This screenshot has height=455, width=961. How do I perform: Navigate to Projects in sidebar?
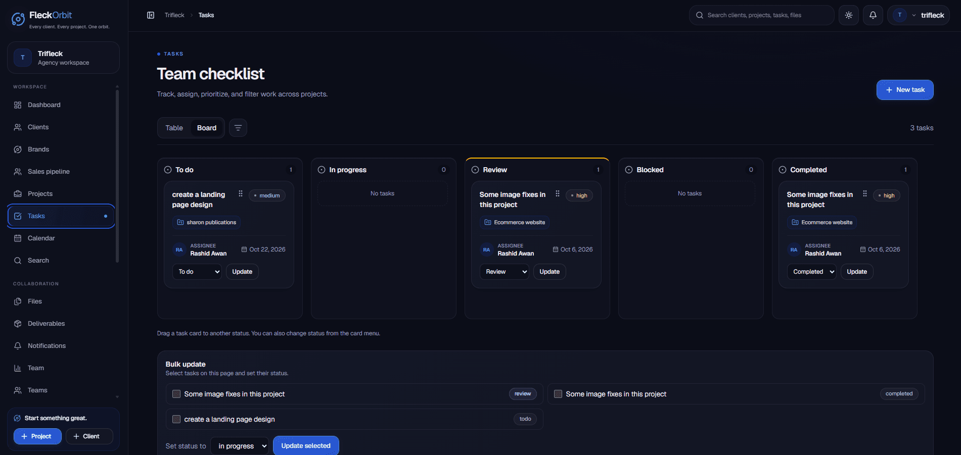click(61, 194)
